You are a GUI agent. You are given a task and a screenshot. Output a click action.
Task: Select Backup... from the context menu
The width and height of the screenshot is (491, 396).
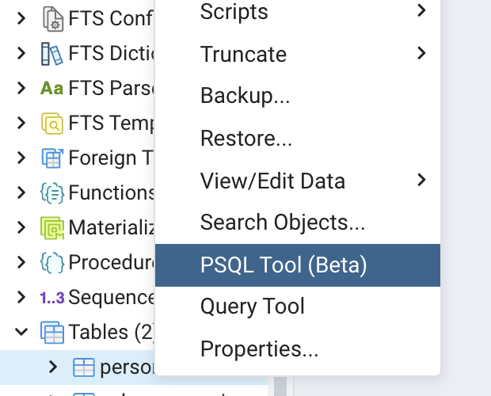click(x=245, y=97)
